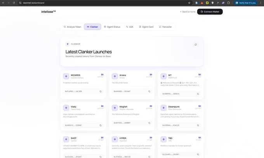
Task: Click the Latest Clanker Launches heading
Action: [89, 52]
